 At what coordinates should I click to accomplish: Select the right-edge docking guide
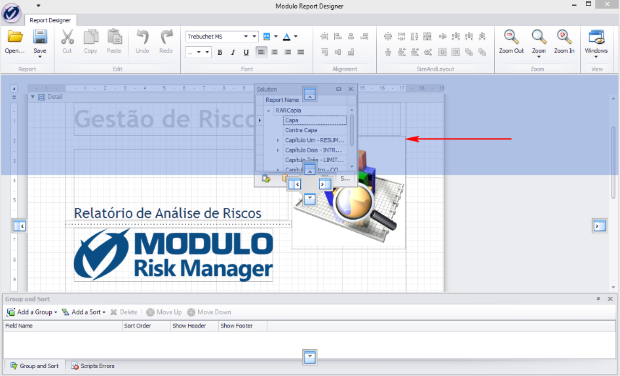point(600,226)
